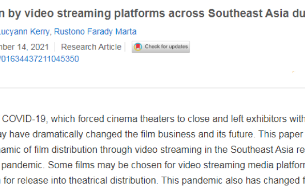This screenshot has width=305, height=189.
Task: Click the word COVID-19 in the abstract
Action: click(24, 119)
